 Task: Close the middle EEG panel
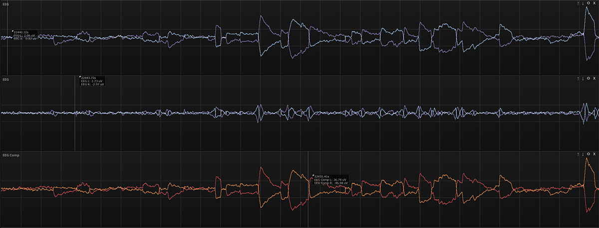click(x=595, y=79)
